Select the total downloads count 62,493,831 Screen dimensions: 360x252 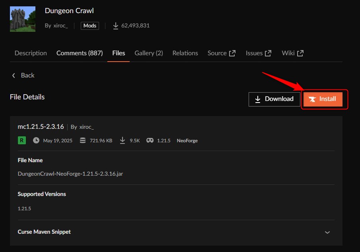click(x=136, y=25)
